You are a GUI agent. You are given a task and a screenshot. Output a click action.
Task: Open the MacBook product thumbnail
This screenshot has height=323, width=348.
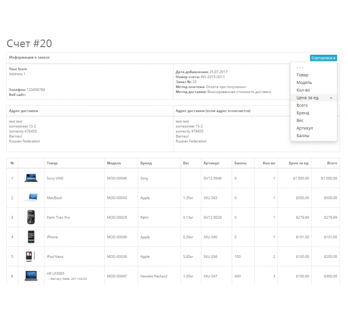pos(31,197)
